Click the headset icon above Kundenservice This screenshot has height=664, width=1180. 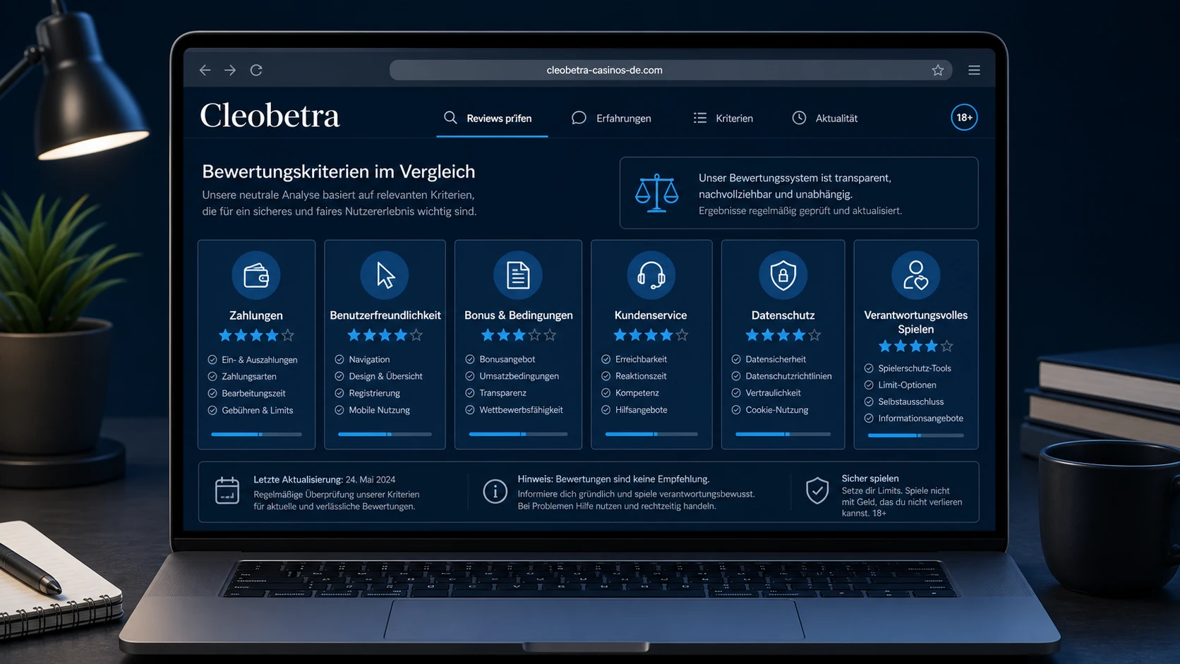651,275
